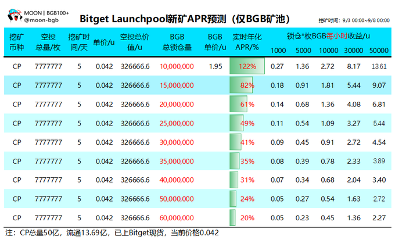This screenshot has height=247, width=395.
Task: Select the Bitget Launchpool title heading
Action: [x=184, y=19]
